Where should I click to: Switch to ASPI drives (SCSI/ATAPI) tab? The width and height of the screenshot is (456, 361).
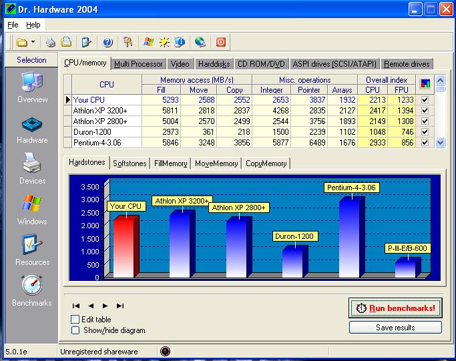pos(334,64)
